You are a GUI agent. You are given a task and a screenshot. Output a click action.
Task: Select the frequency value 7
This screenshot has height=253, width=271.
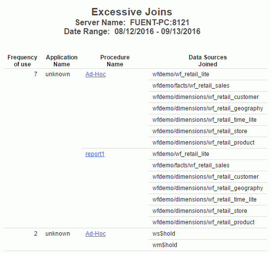[36, 74]
